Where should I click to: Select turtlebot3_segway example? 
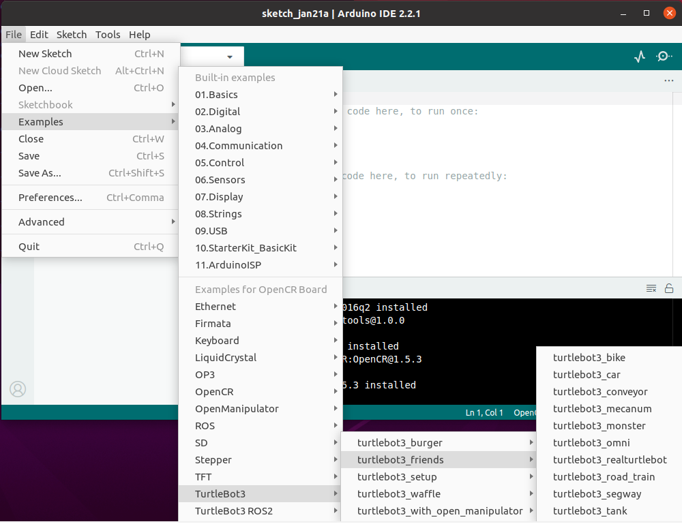[597, 494]
